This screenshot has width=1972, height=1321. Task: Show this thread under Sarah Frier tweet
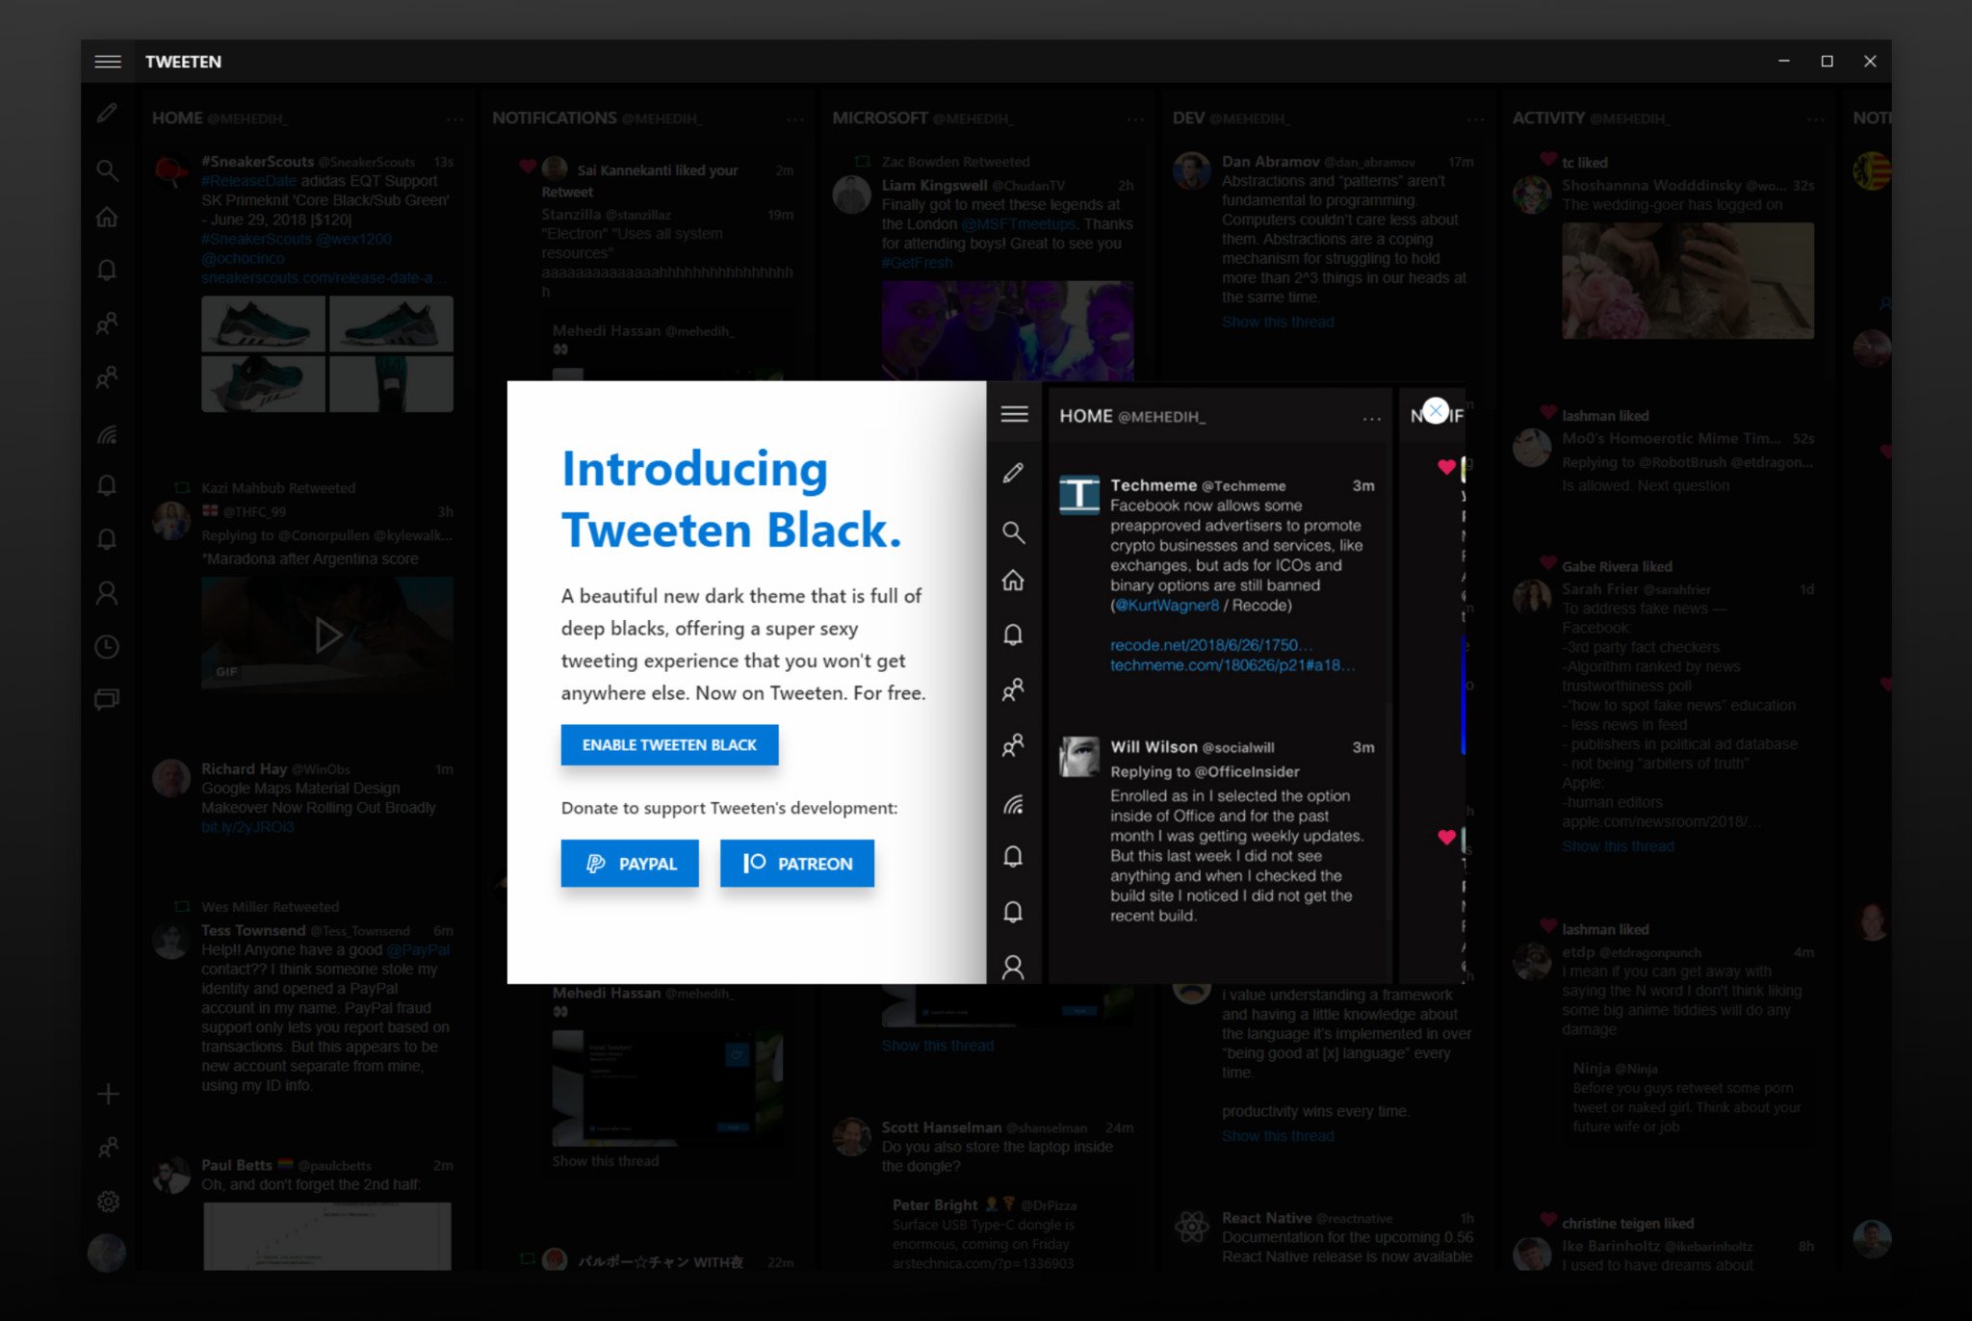pos(1618,846)
